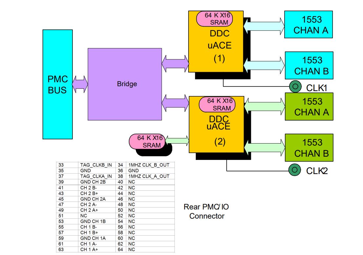Click the CH 1 A+ cell in pin table
This screenshot has width=363, height=255.
pos(89,250)
